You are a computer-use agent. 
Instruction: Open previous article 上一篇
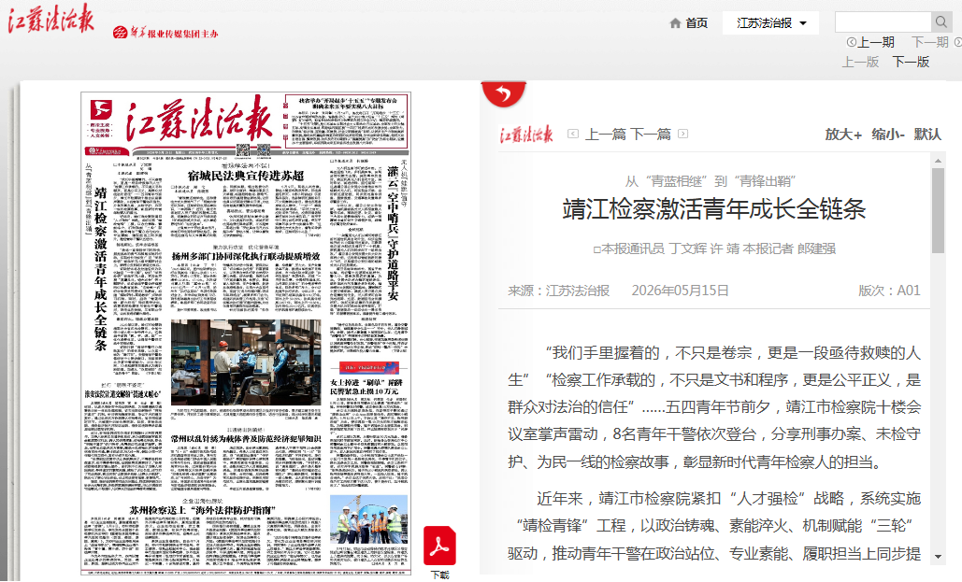coord(605,134)
